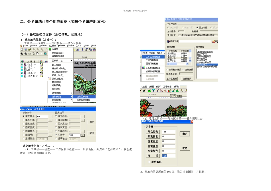Click the 选择结果 button
271x191 pixels.
(187, 79)
